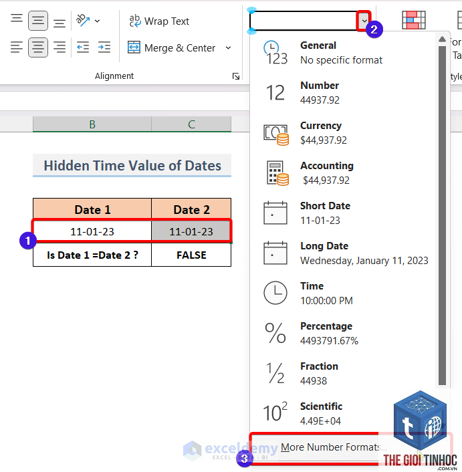Open the Orientation dropdown arrow
Screen dimensions: 462x472
click(x=97, y=21)
